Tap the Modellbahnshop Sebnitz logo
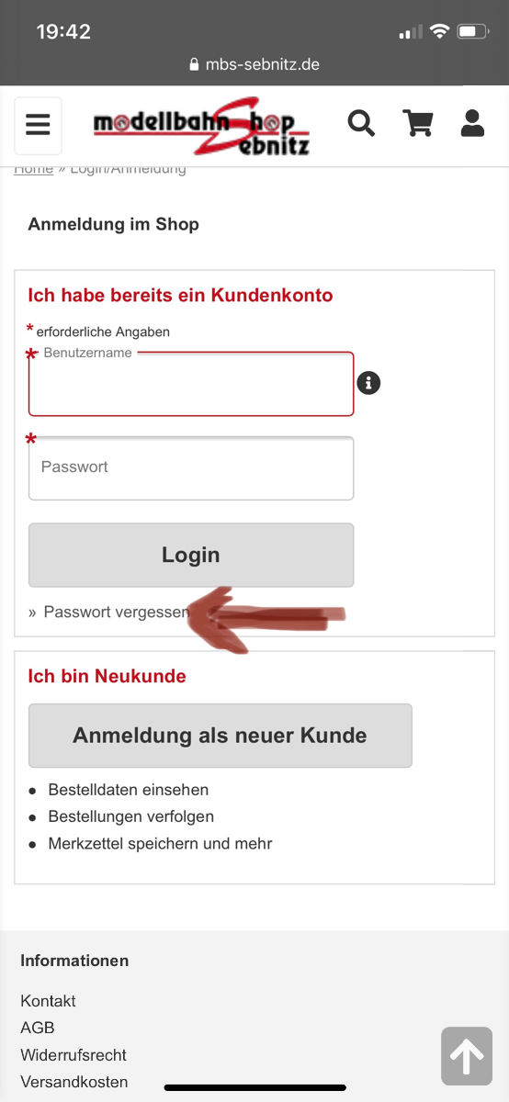The image size is (509, 1102). point(202,126)
